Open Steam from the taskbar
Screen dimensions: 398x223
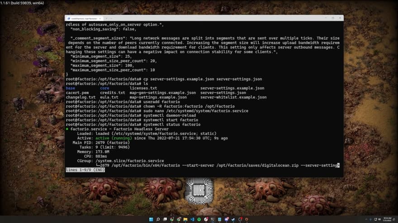pos(233,219)
